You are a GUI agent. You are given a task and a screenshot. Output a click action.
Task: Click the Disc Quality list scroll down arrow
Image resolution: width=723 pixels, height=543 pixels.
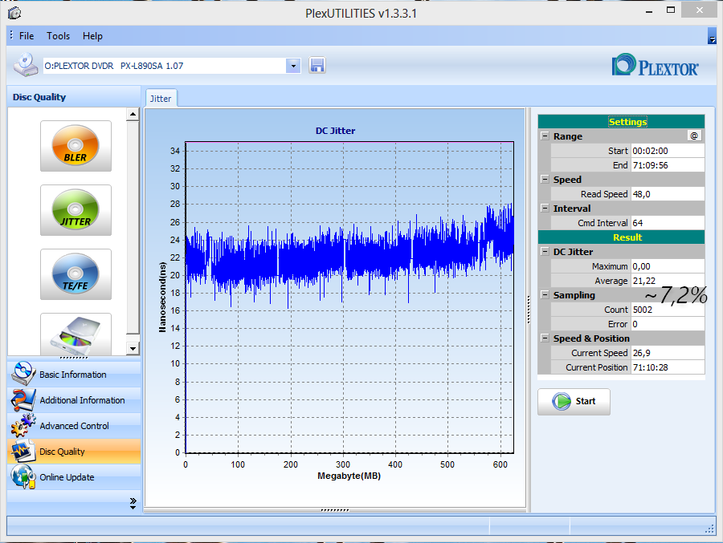coord(133,349)
